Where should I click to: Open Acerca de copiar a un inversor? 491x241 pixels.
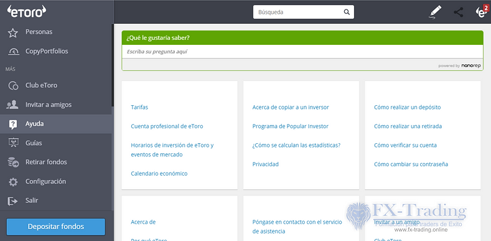[x=291, y=107]
